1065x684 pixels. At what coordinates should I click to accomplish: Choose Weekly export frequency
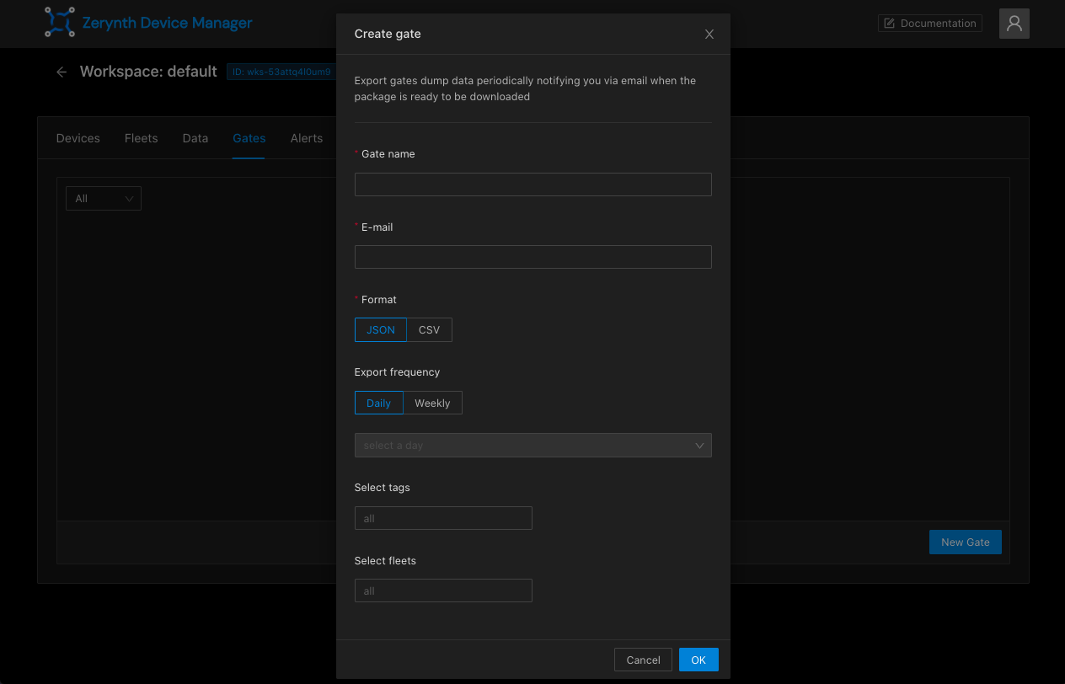click(x=432, y=403)
